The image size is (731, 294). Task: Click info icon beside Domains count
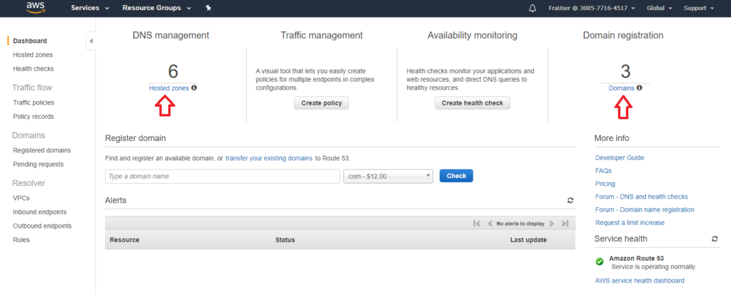[639, 88]
